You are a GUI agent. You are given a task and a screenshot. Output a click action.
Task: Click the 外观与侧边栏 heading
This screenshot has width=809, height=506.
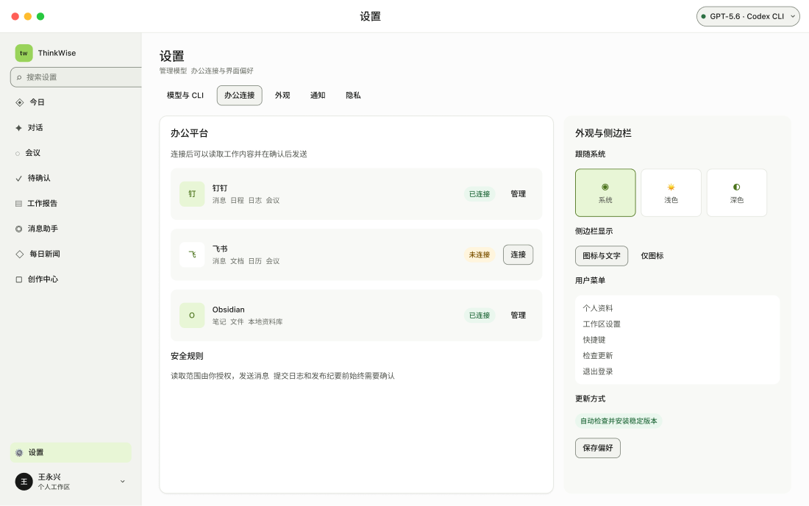[x=603, y=133]
